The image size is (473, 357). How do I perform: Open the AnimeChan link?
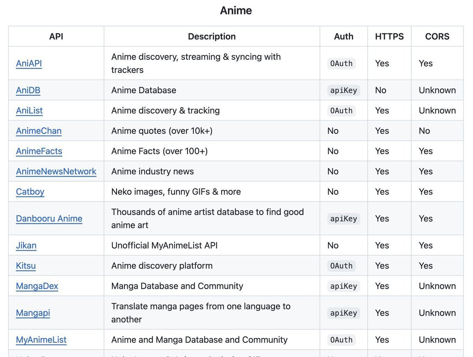pyautogui.click(x=39, y=131)
